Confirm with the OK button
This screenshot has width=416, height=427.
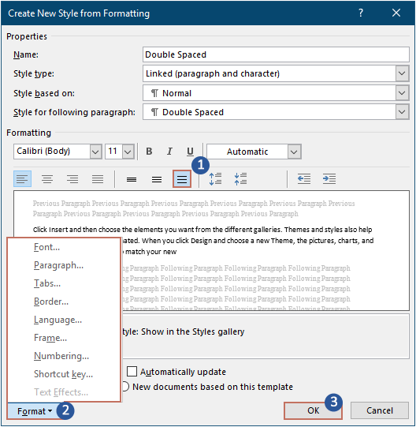tap(313, 410)
